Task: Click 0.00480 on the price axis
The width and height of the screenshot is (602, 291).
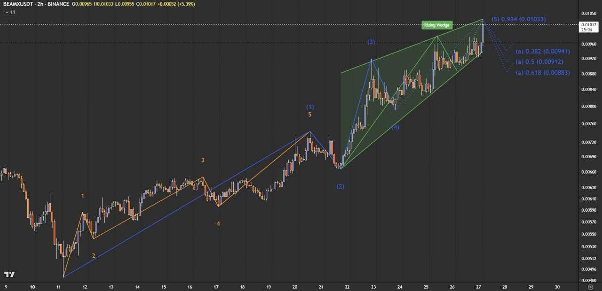Action: tap(589, 281)
